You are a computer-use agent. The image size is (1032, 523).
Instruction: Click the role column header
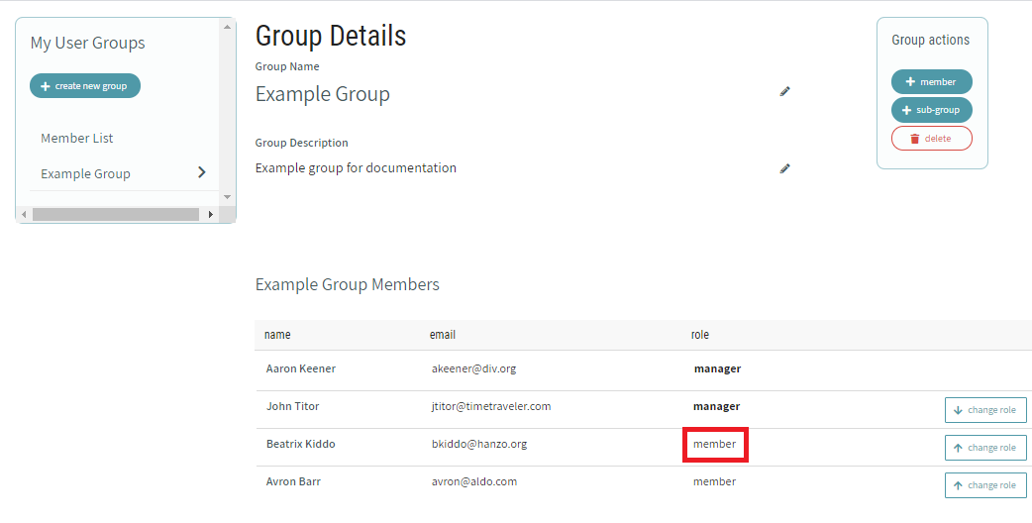(x=699, y=335)
